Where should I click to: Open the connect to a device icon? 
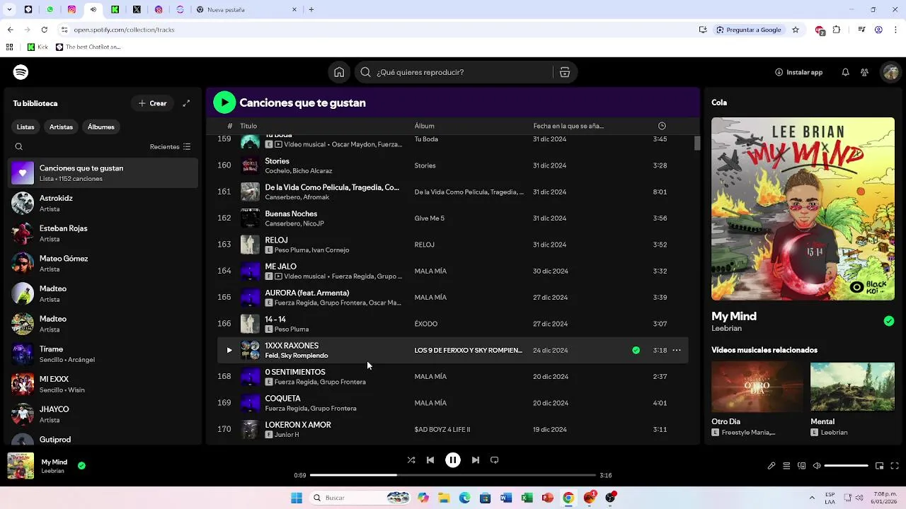pos(802,466)
